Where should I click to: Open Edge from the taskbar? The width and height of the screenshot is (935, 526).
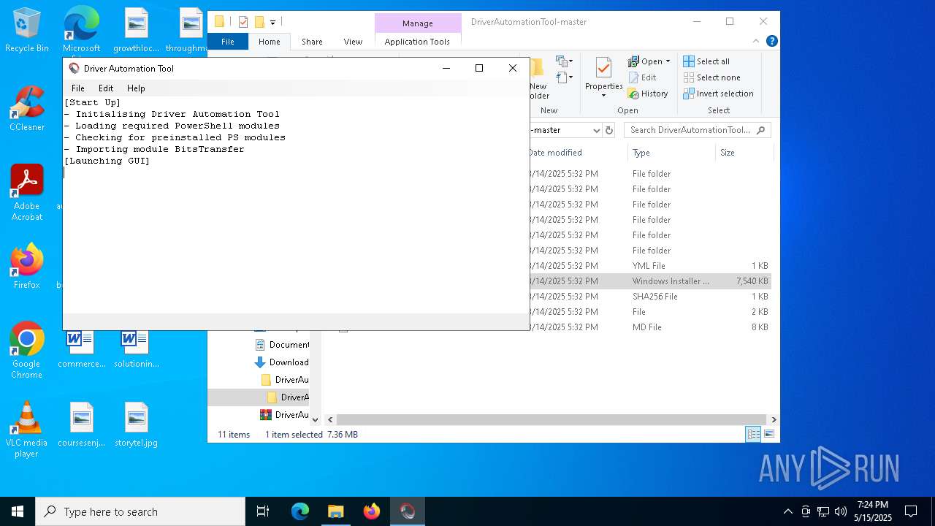(300, 511)
